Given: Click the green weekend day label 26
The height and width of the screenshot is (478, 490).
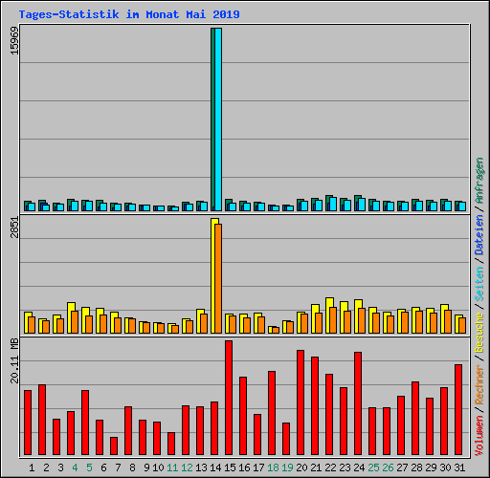Looking at the screenshot, I should [388, 467].
